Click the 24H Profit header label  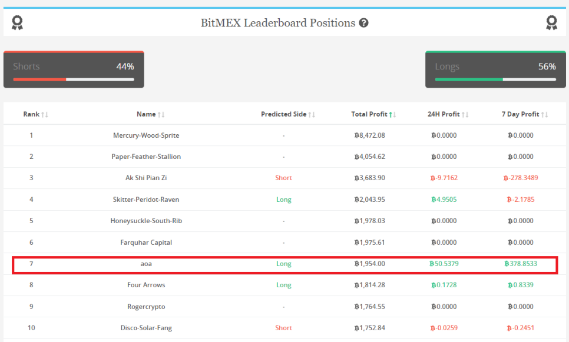pos(444,114)
